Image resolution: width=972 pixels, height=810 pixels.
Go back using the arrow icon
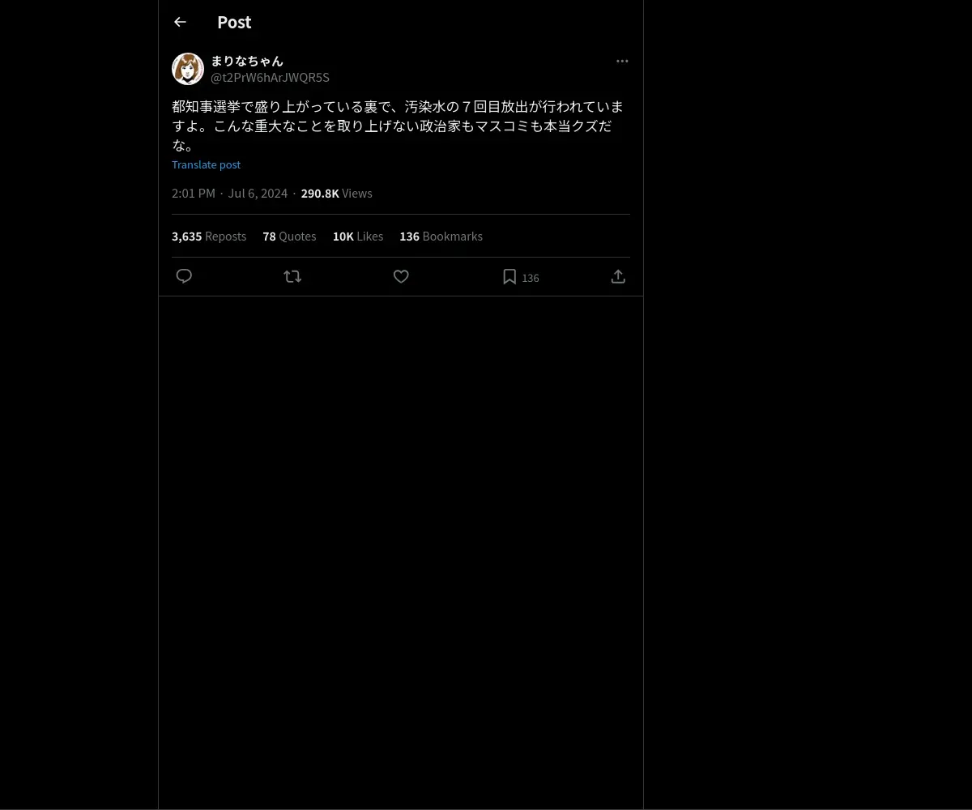tap(180, 23)
